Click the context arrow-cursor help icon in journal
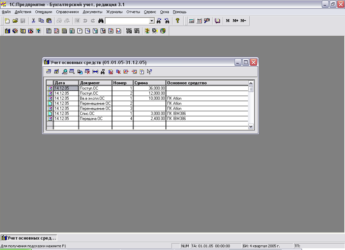Screen dimensions: 345x250 [149, 71]
